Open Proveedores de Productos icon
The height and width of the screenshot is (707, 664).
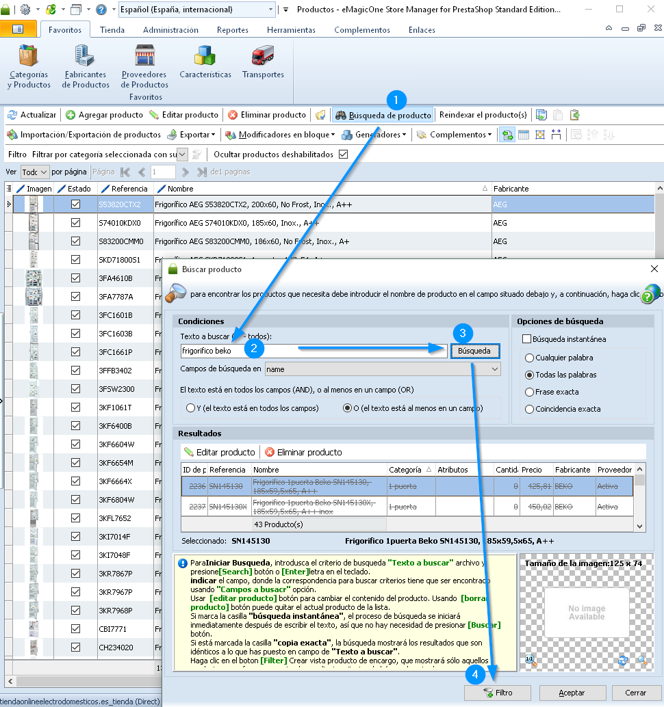coord(144,67)
